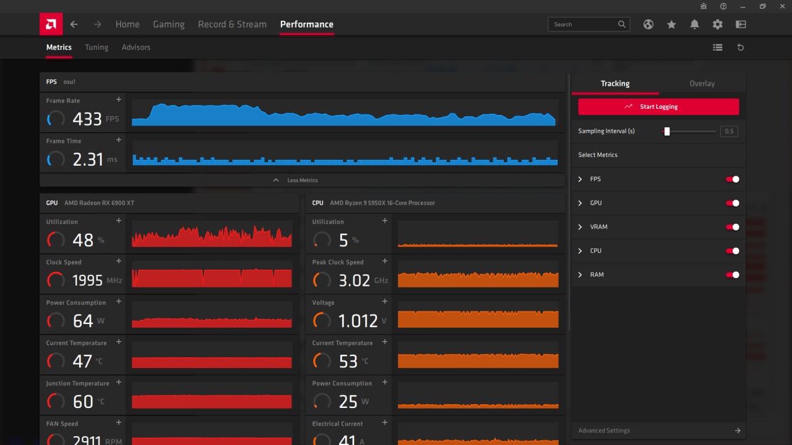Click the AMD logo home icon

(51, 25)
